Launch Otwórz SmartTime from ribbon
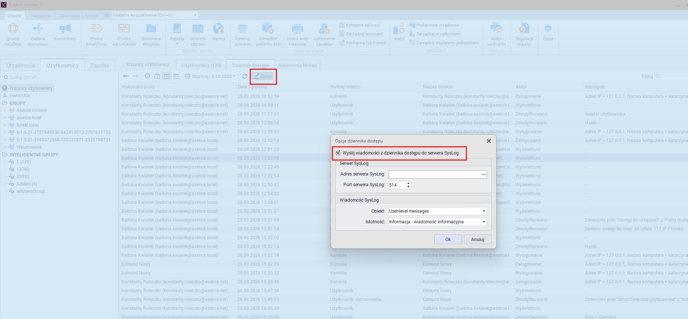 [x=96, y=35]
